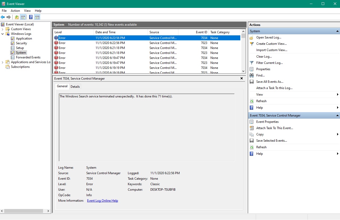Close the event preview pane with the X
340x220 pixels.
click(x=242, y=78)
